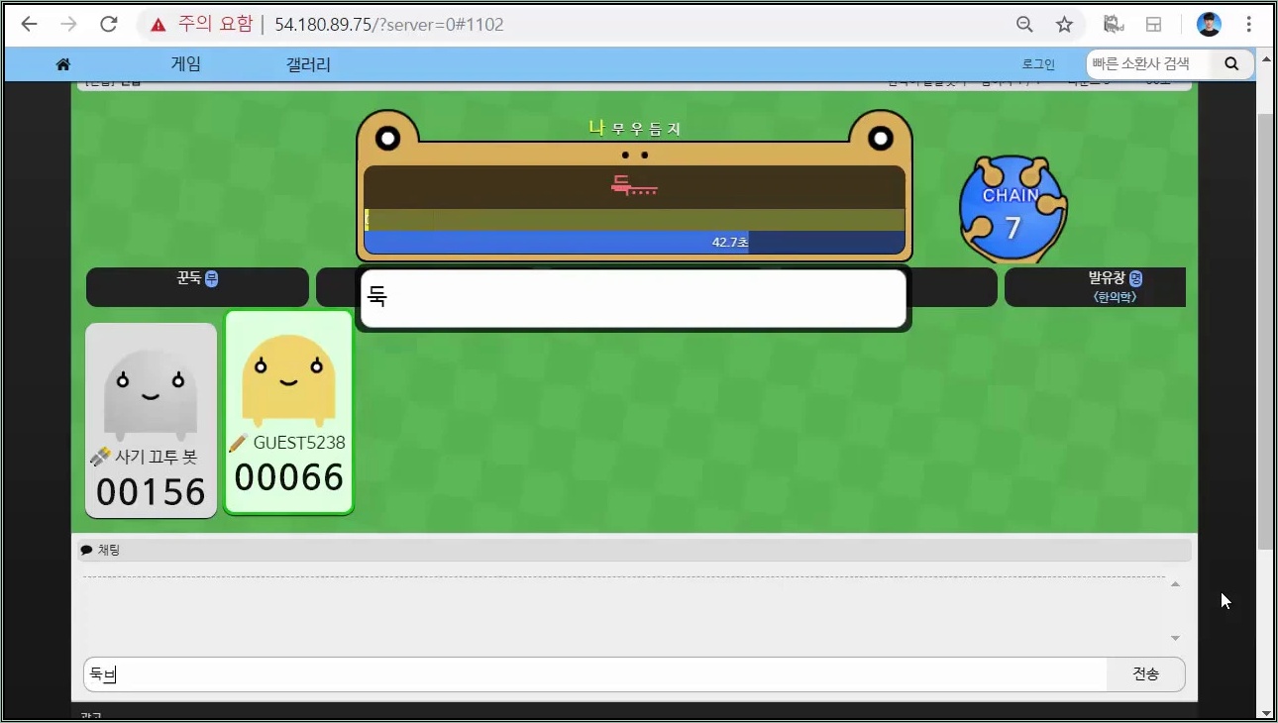Open the 갤러리 menu item
The image size is (1278, 723).
308,64
